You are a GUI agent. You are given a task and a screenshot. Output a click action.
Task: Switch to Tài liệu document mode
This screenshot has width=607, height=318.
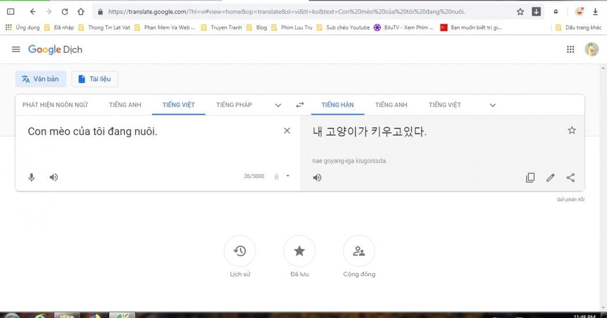click(95, 79)
